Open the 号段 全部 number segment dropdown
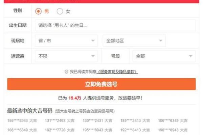 pyautogui.click(x=164, y=56)
